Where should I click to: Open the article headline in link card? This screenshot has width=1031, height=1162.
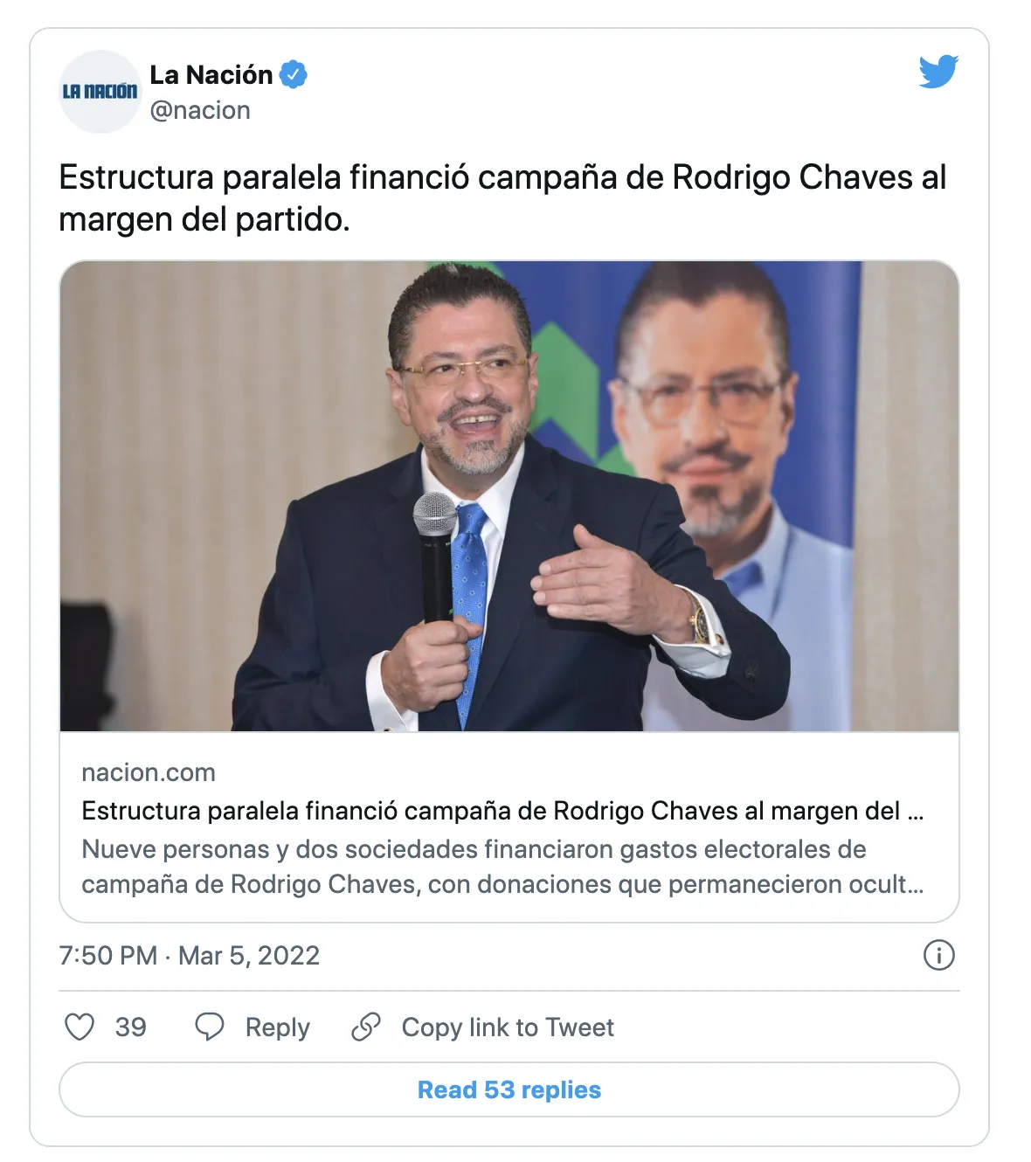pos(502,811)
